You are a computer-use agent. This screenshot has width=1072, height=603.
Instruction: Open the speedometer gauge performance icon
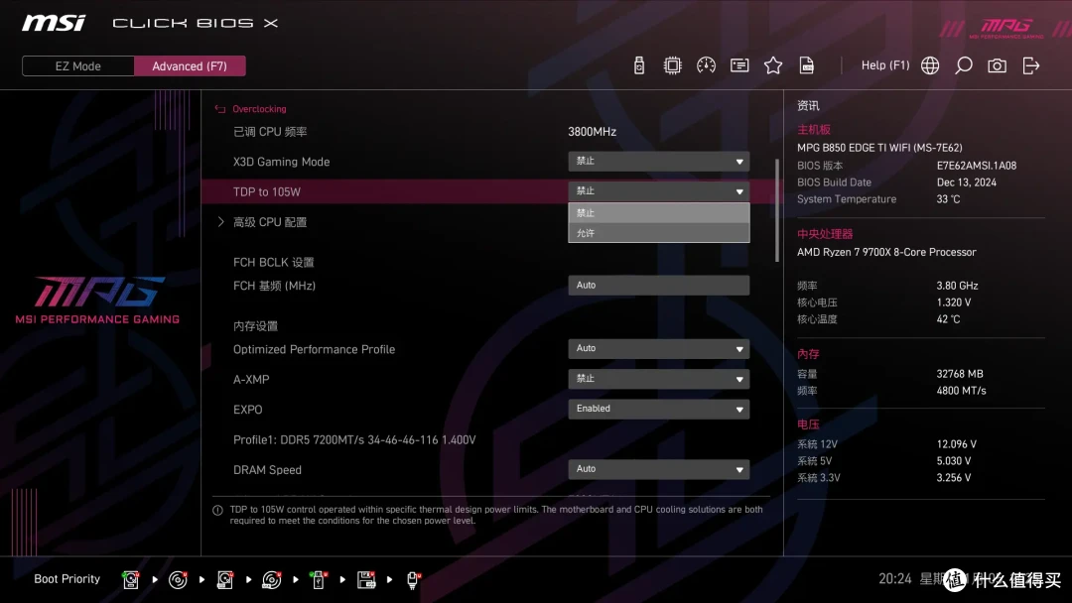click(x=706, y=65)
